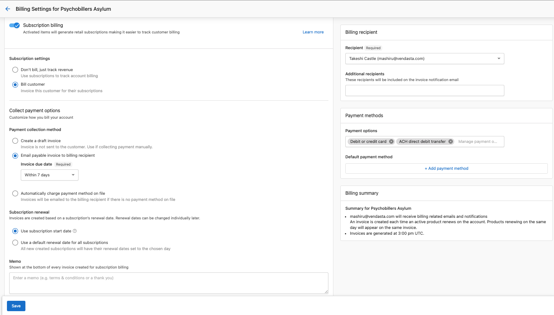Select Email payable invoice to billing recipient
Image resolution: width=554 pixels, height=315 pixels.
[x=15, y=156]
